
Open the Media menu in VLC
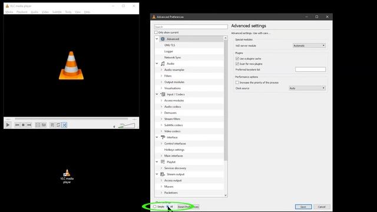click(x=9, y=12)
